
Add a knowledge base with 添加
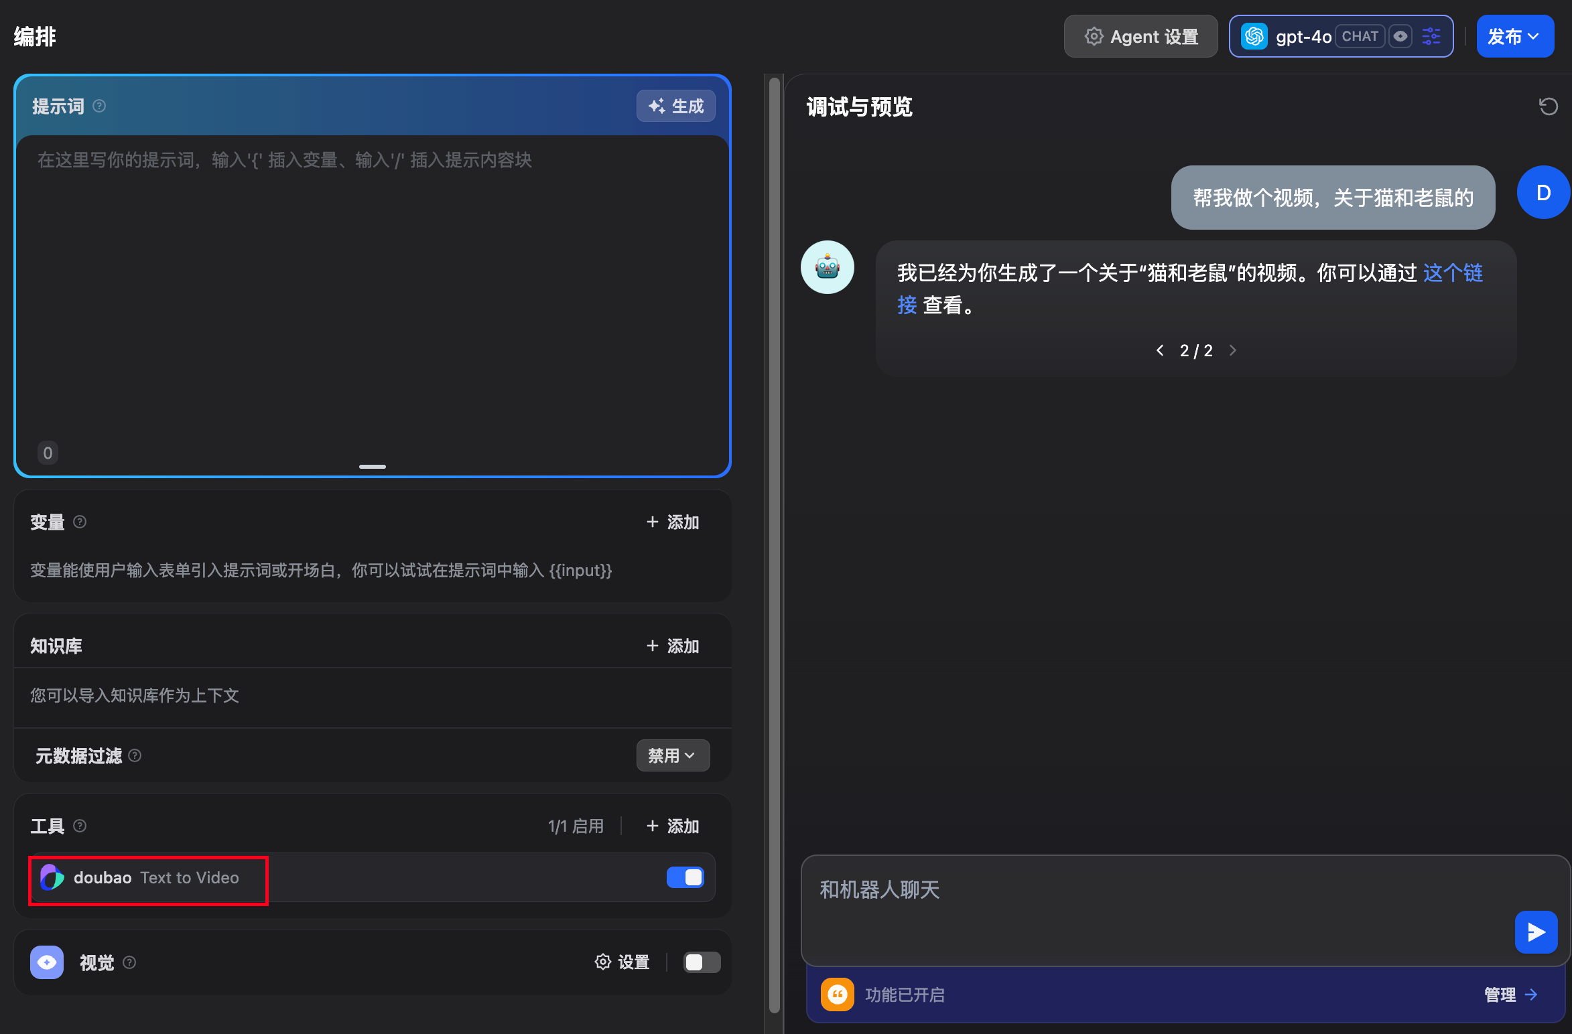pos(672,646)
